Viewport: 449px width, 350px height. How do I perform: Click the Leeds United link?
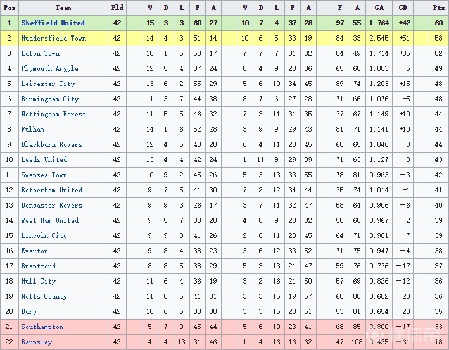44,159
